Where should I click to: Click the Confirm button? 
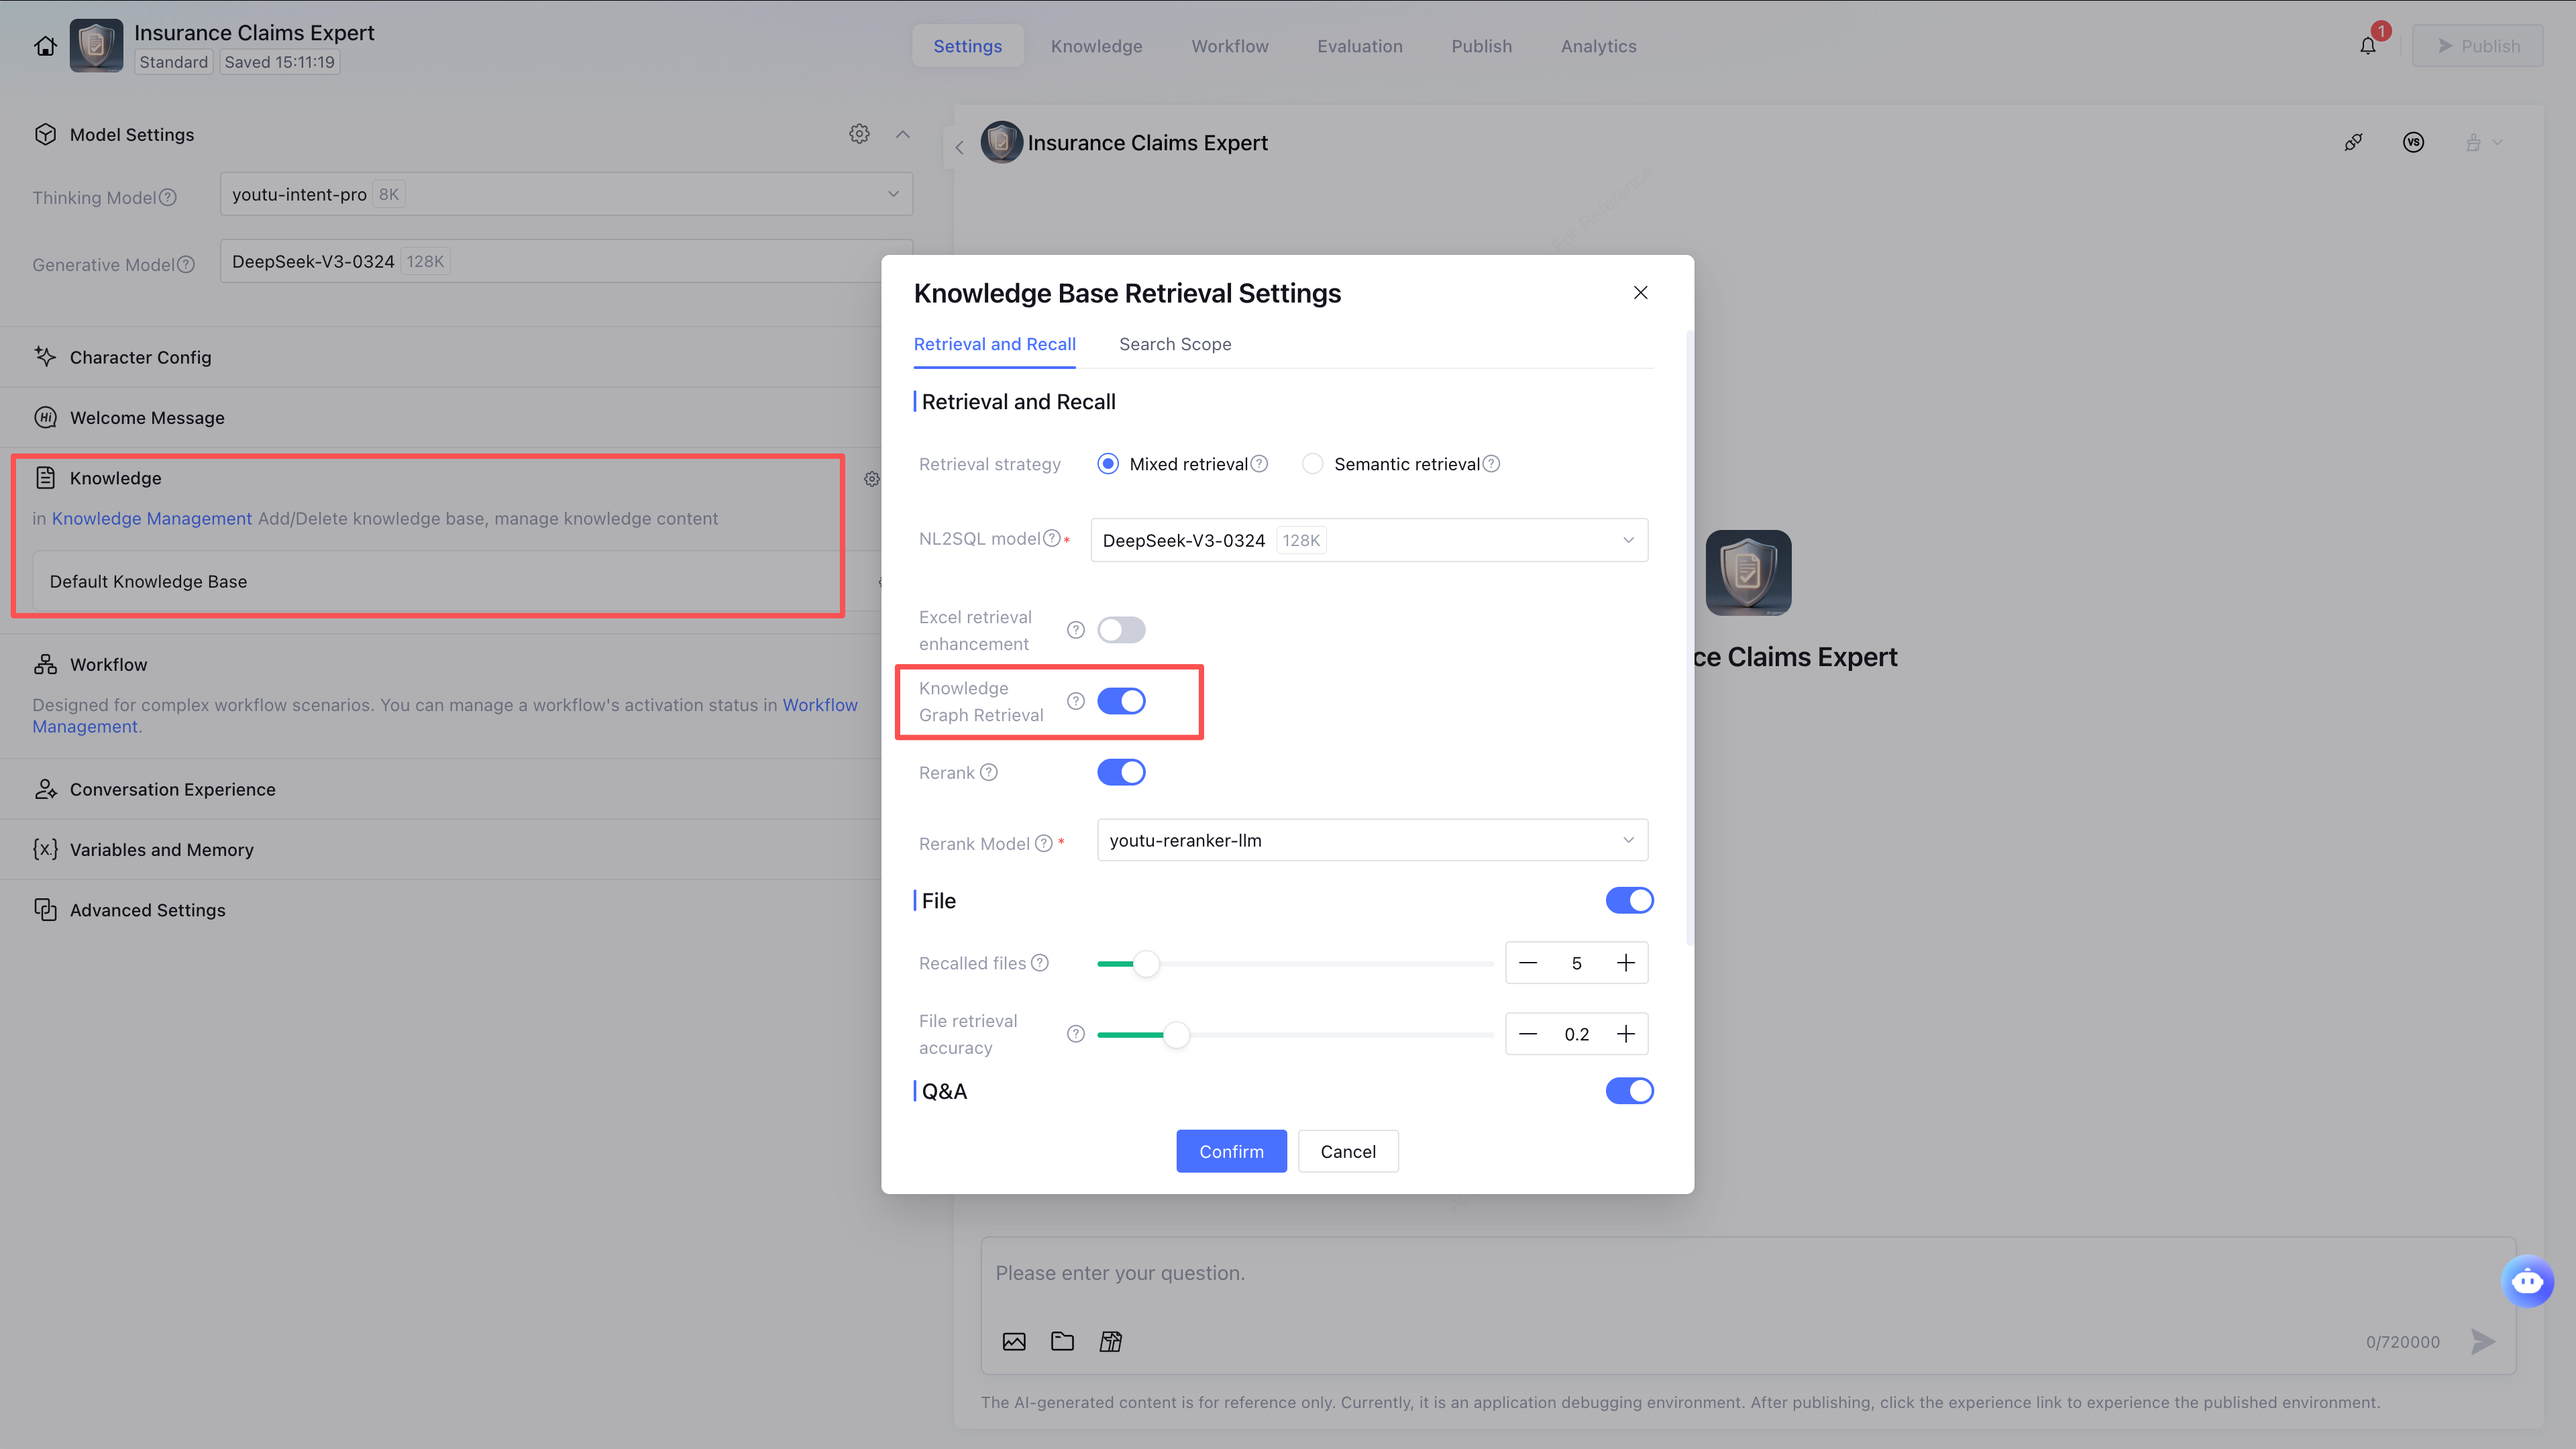click(1231, 1151)
